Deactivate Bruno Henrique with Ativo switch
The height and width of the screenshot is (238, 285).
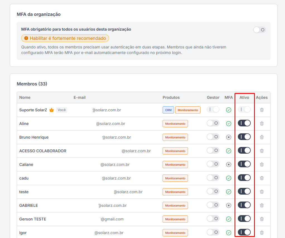[x=244, y=137]
